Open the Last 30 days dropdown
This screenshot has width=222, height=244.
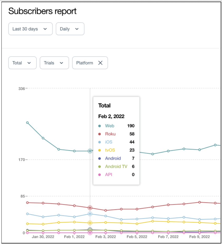(30, 29)
